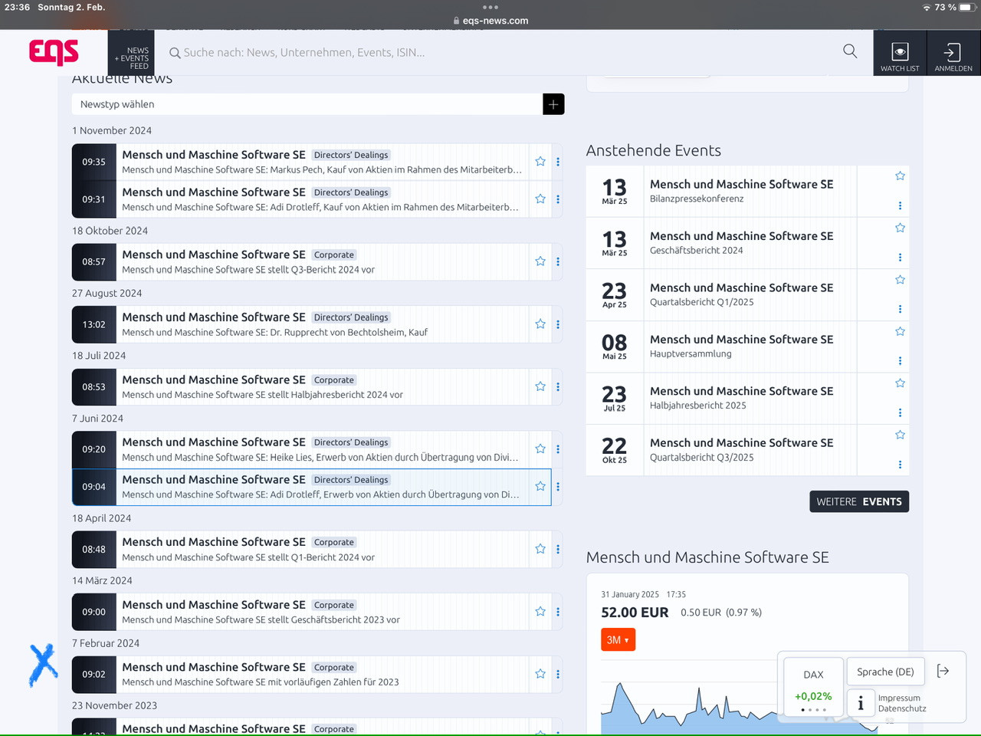Open the News + Events Feed menu
Screen dimensions: 981x736
pyautogui.click(x=131, y=53)
